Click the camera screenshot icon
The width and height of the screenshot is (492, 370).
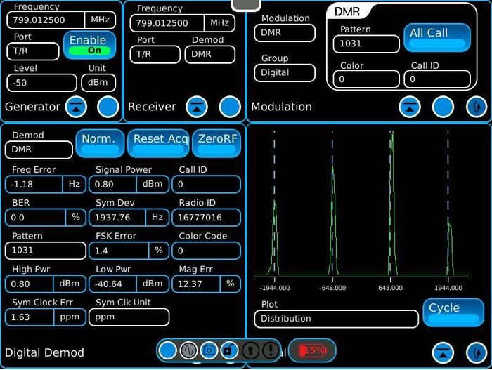point(209,350)
